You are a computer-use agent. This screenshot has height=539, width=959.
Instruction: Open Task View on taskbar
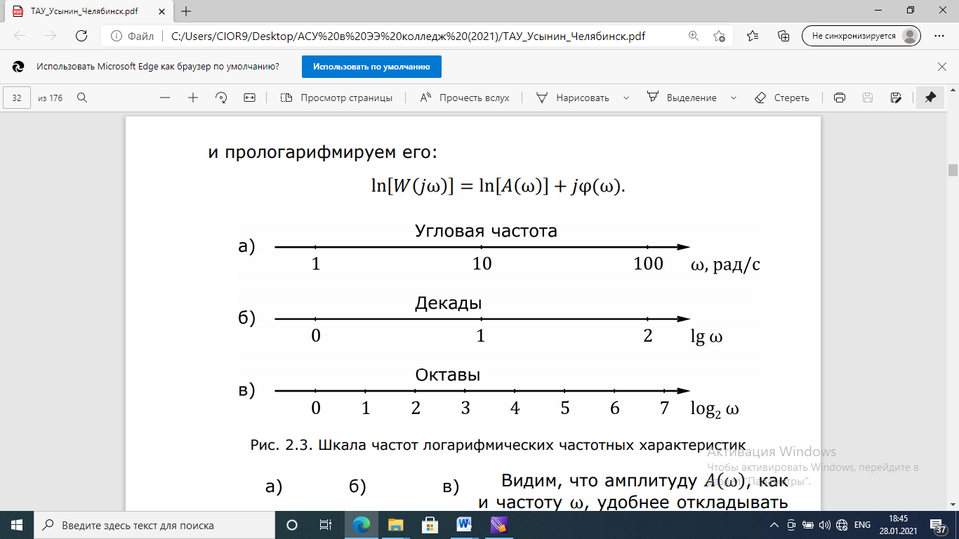tap(326, 525)
